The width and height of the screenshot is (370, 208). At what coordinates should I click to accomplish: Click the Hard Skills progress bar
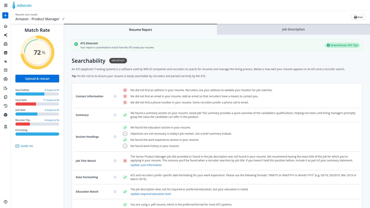(37, 104)
